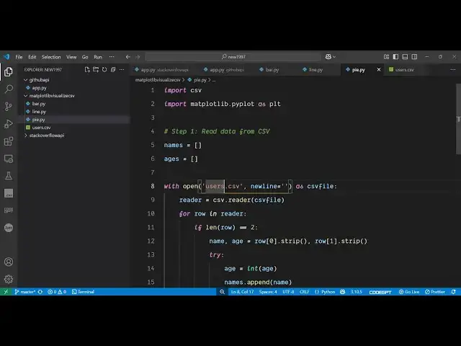
Task: Open the pie.py breadcrumb dropdown
Action: [x=200, y=80]
